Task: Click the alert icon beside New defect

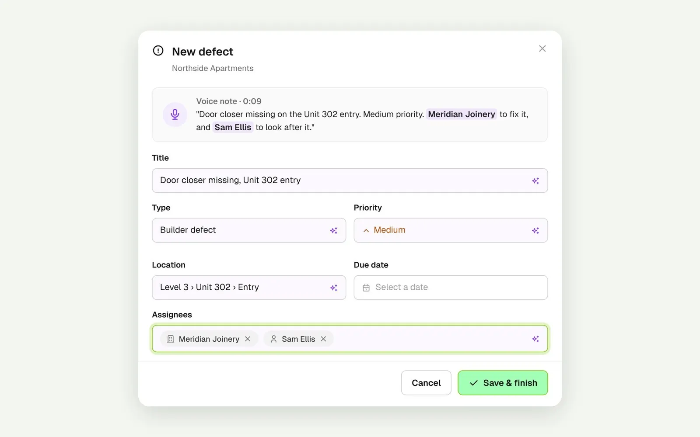Action: tap(158, 51)
